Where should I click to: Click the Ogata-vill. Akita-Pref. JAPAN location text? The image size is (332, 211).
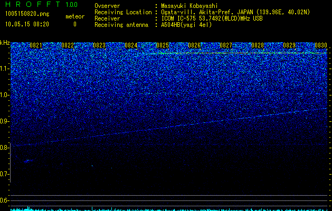click(235, 12)
